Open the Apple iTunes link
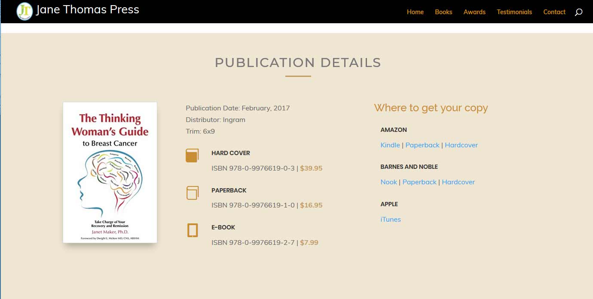The height and width of the screenshot is (299, 593). point(390,220)
